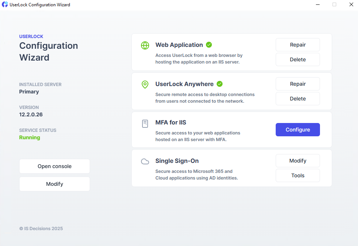Delete the UserLock Anywhere component

pyautogui.click(x=297, y=99)
